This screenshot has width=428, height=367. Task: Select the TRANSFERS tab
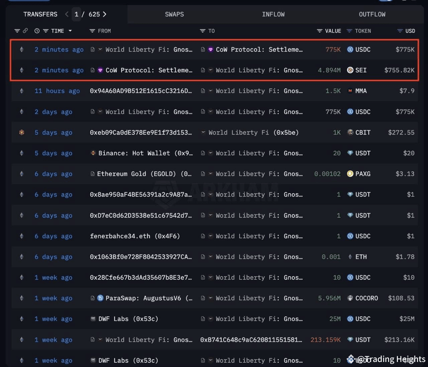40,14
